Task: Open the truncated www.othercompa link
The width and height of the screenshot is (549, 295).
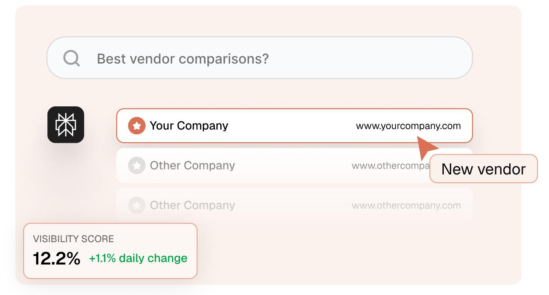Action: coord(390,166)
